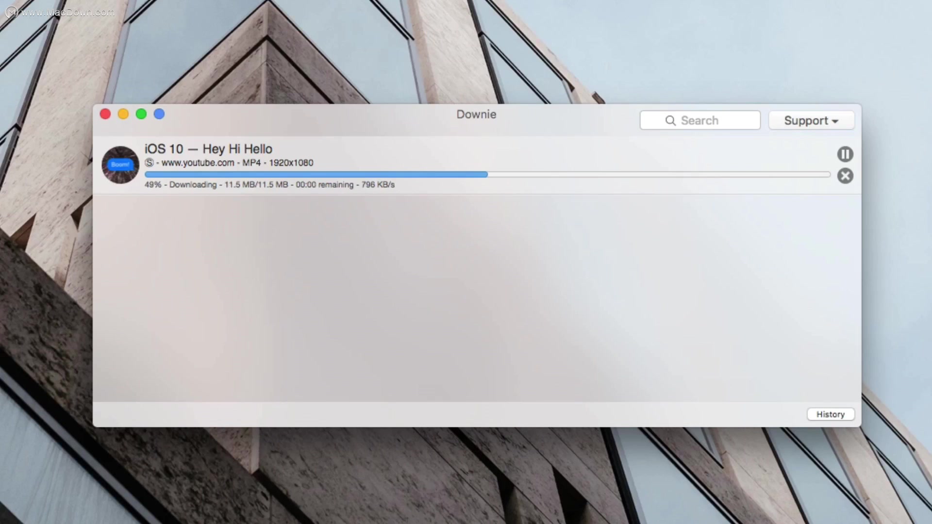Maximize Downie using the green button
Image resolution: width=932 pixels, height=524 pixels.
(141, 114)
